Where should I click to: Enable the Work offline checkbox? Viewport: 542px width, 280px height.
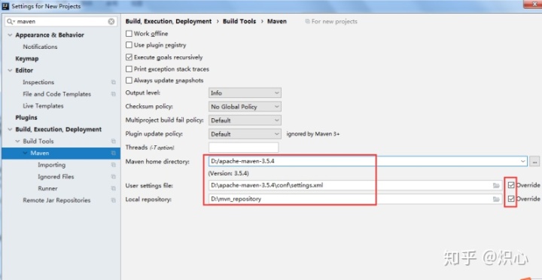(129, 34)
